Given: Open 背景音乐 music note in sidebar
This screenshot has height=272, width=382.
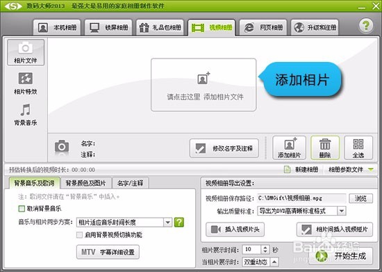Looking at the screenshot, I should (26, 114).
